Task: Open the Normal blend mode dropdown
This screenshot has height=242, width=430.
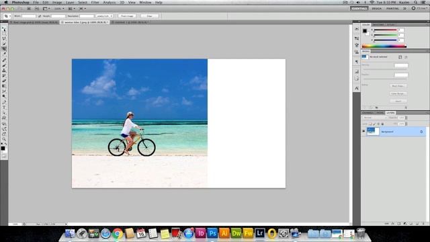Action: click(x=375, y=118)
